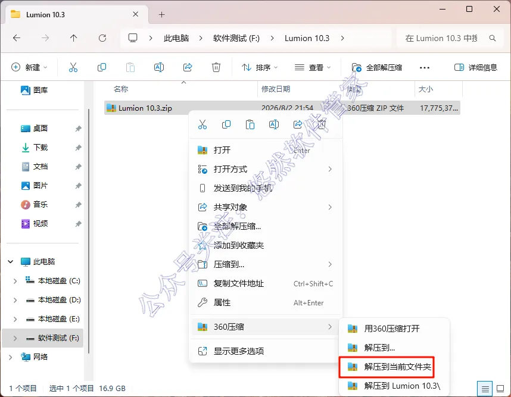
Task: Open the 排序 sort dropdown
Action: tap(260, 67)
